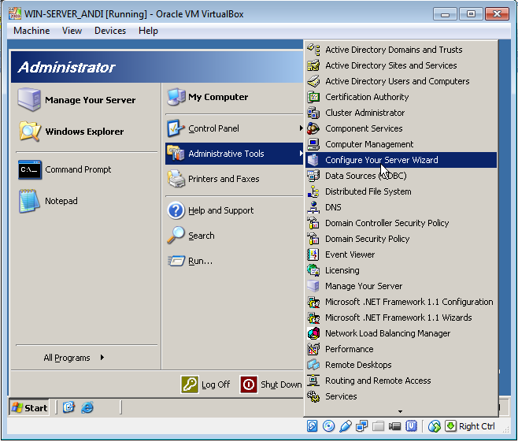The image size is (518, 442).
Task: Click VirtualBox network adapter status icon
Action: pos(362,426)
